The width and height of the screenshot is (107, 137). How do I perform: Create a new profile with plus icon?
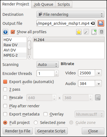(x=94, y=32)
